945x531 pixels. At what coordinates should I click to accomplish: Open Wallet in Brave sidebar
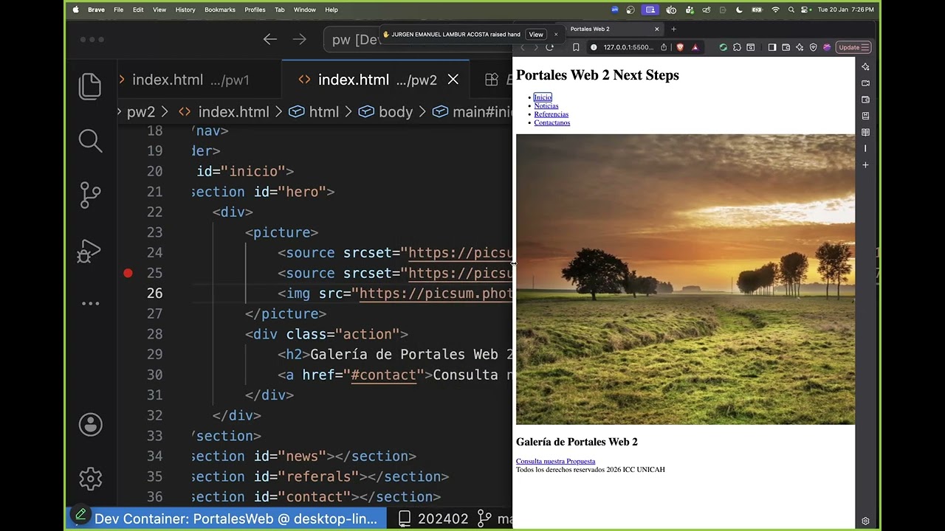tap(865, 100)
